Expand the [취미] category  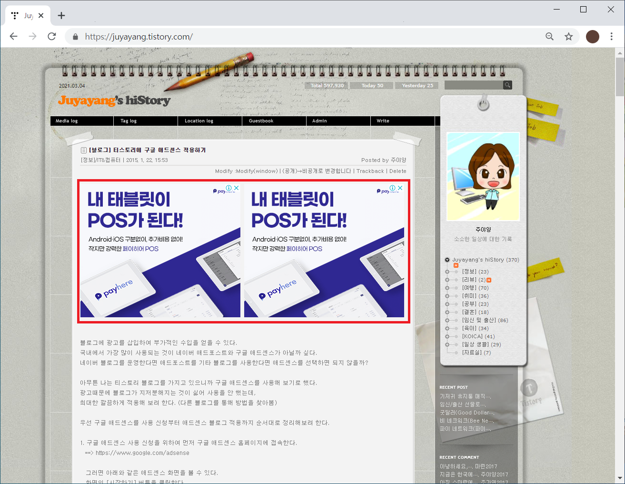447,296
